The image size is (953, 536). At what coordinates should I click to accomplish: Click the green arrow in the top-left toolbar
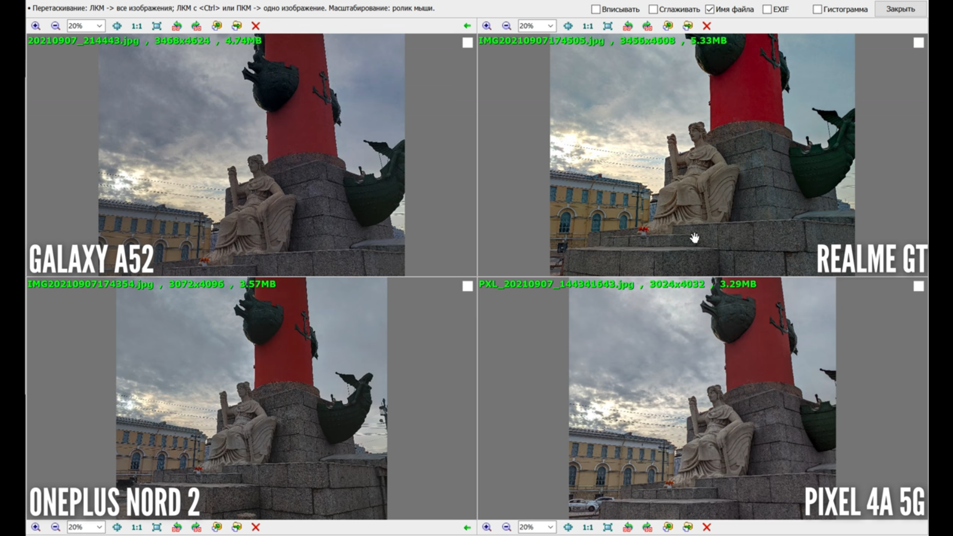pyautogui.click(x=467, y=26)
